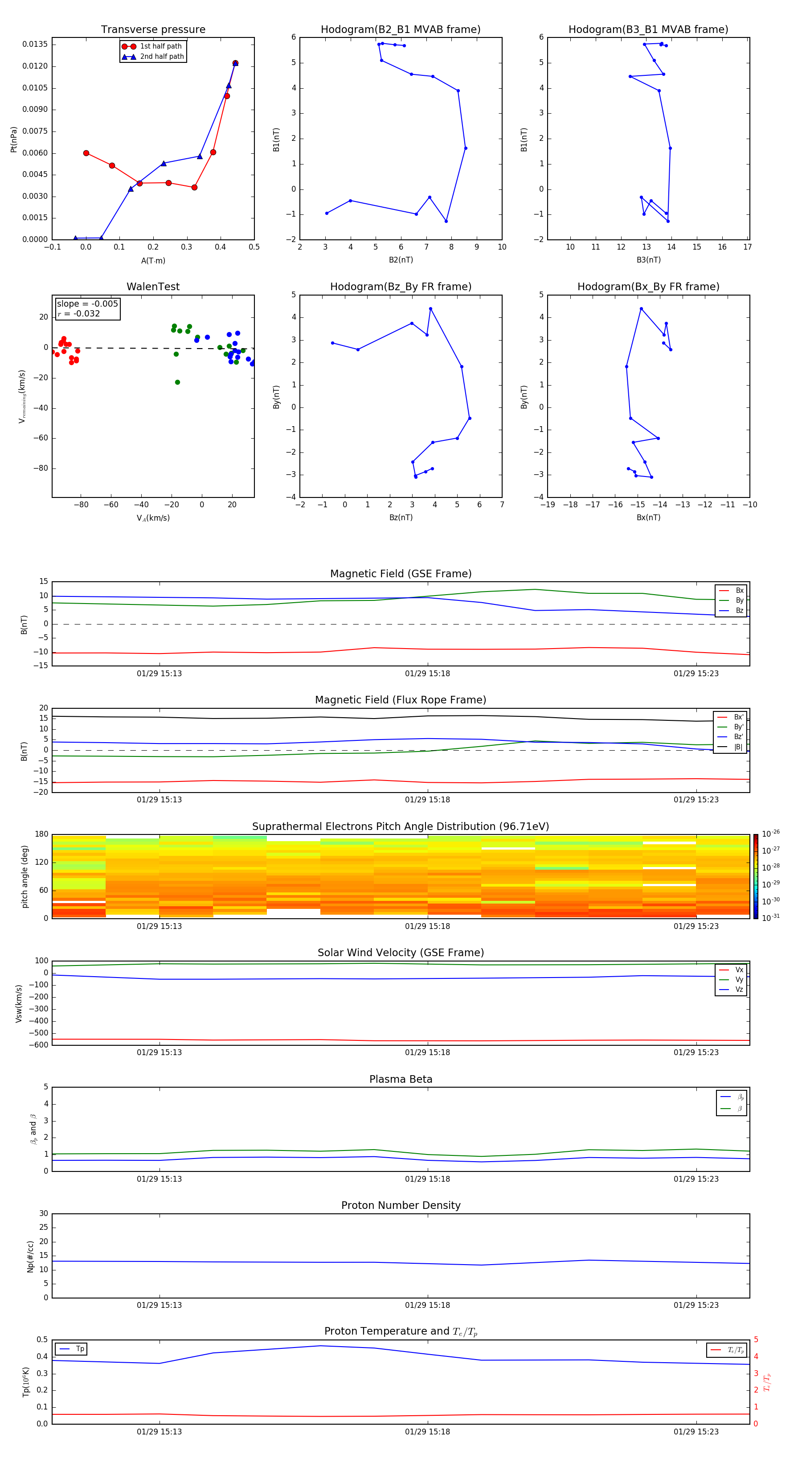
Task: Click the 'Proton Number Density' title
Action: (401, 1206)
